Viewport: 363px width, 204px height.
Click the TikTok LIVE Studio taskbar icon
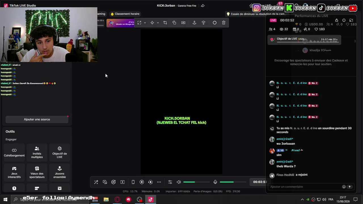[x=151, y=199]
